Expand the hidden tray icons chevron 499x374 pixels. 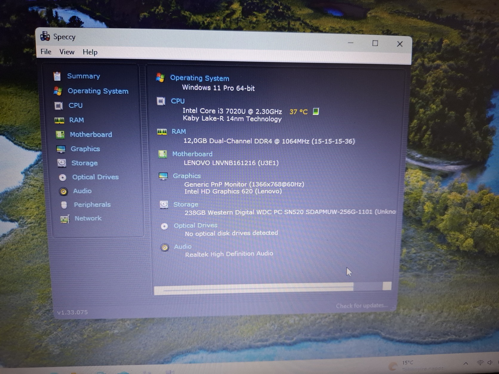tap(466, 363)
